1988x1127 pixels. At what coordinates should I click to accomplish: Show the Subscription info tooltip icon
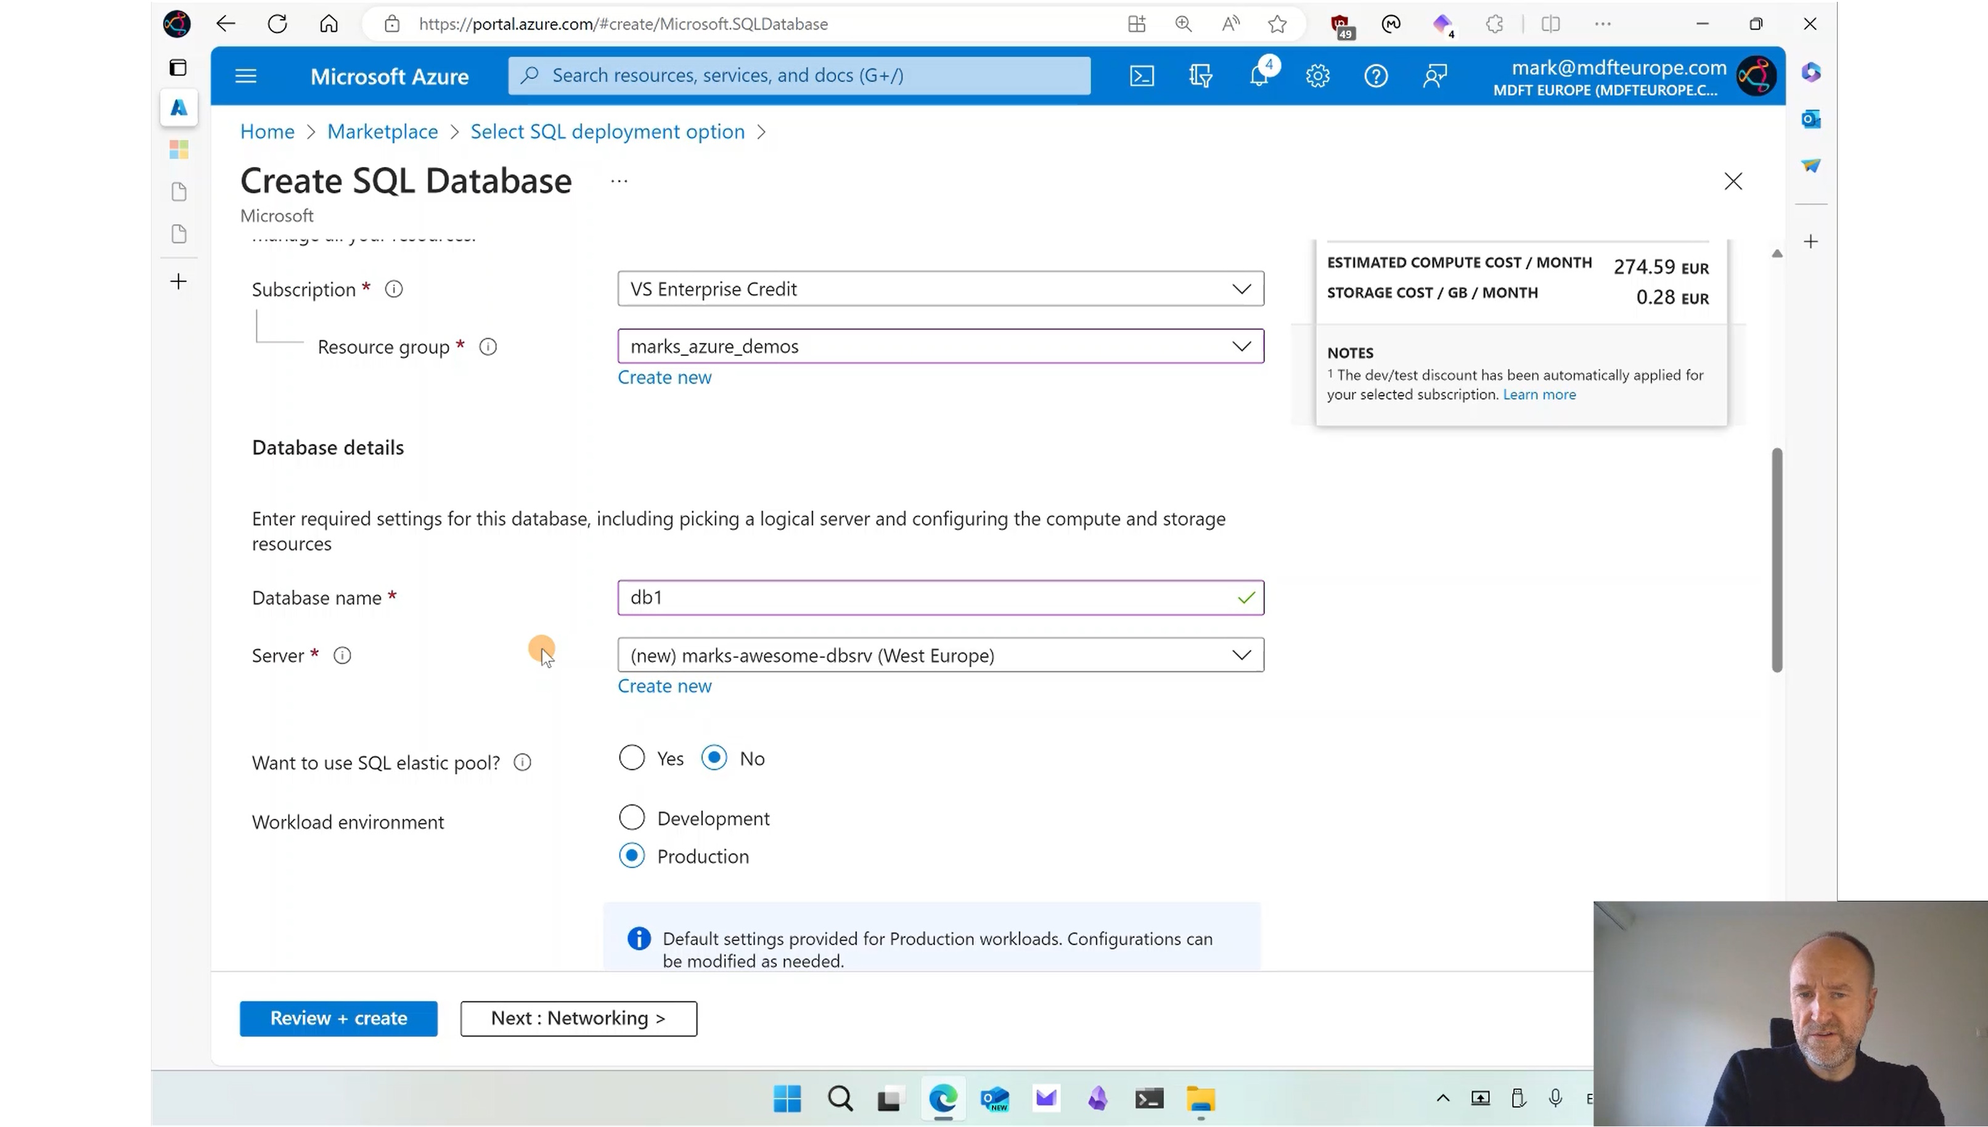(394, 289)
